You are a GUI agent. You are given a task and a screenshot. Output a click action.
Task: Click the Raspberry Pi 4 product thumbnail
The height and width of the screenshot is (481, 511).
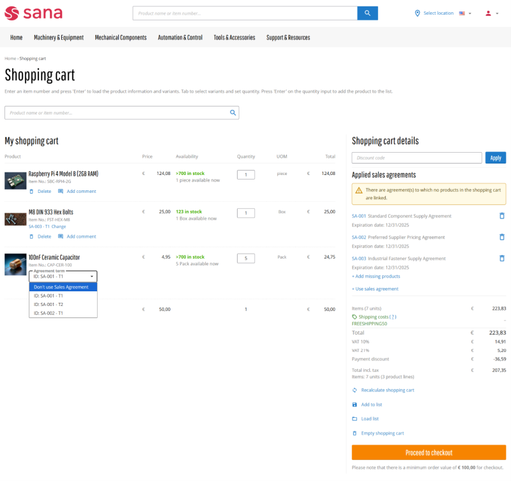[15, 180]
